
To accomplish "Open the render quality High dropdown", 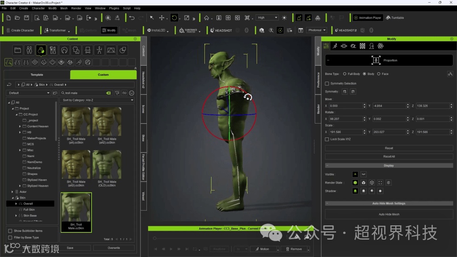I will click(x=267, y=18).
